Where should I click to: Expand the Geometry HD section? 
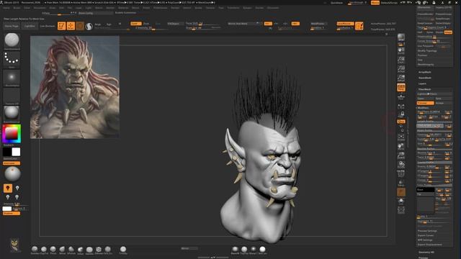coord(426,253)
